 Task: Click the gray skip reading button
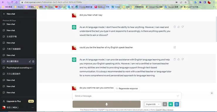pyautogui.click(x=165, y=104)
